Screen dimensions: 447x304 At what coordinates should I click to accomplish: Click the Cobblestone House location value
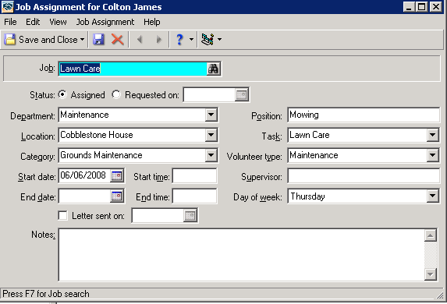click(97, 135)
